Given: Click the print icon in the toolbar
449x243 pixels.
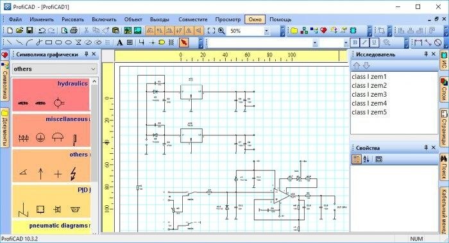Looking at the screenshot, I should (x=74, y=30).
